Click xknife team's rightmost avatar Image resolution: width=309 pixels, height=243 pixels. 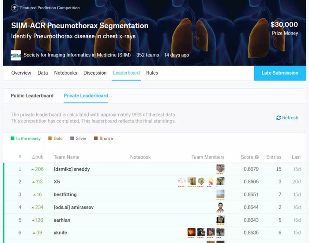(x=220, y=232)
